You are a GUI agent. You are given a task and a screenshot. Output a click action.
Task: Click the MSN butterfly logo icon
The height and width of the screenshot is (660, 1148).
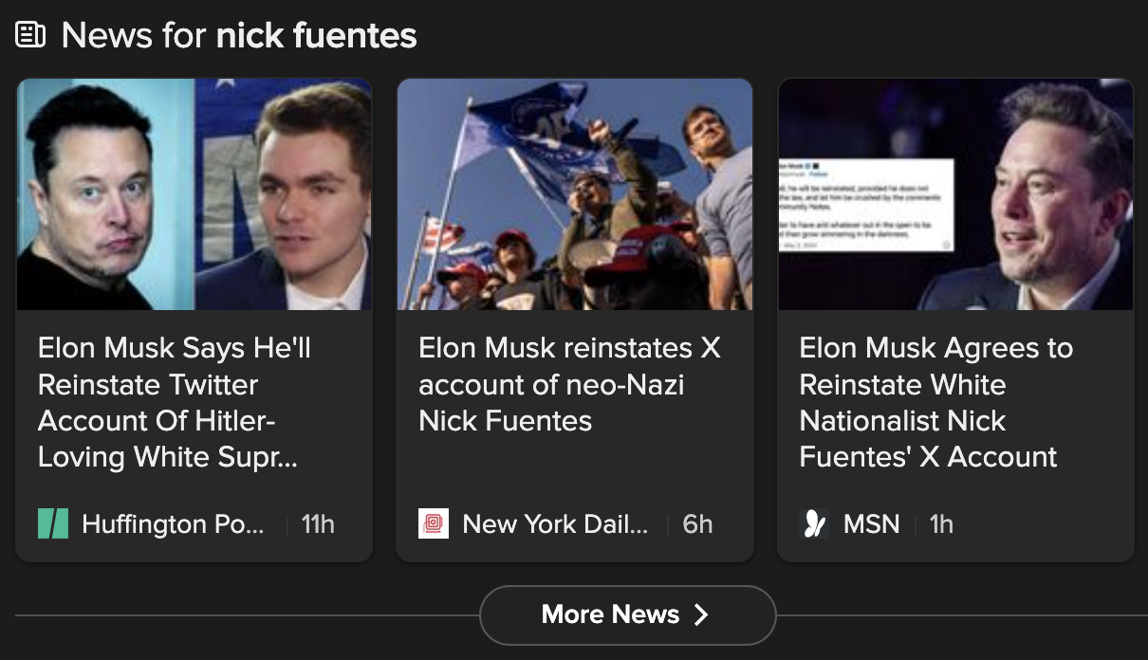click(814, 523)
